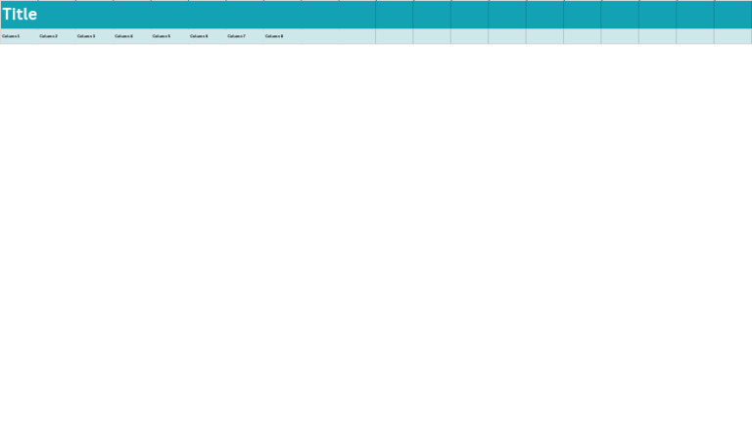Select the Column 6 header cell
This screenshot has height=422, width=752.
pyautogui.click(x=207, y=36)
